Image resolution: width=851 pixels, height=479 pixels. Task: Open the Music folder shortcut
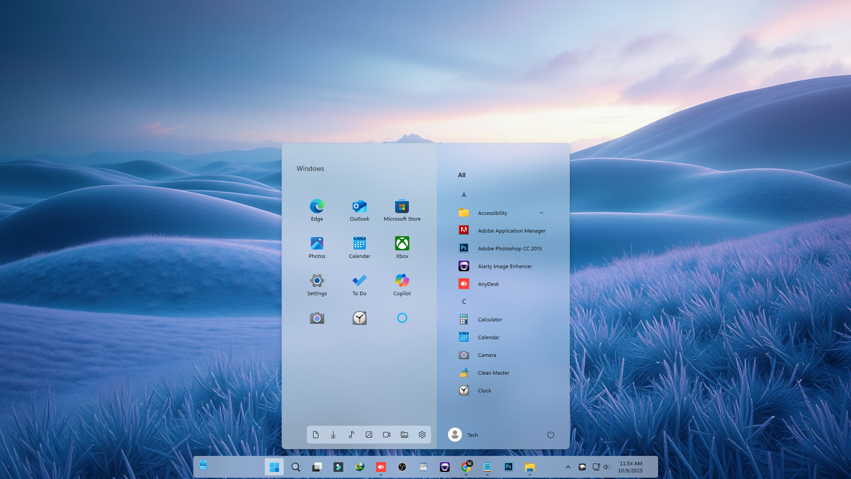click(x=351, y=435)
